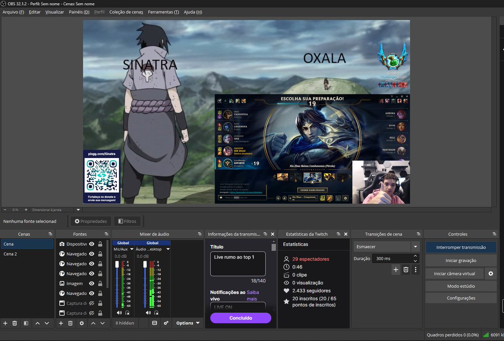Zoom in preview with plus icon
504x341 pixels.
26,209
